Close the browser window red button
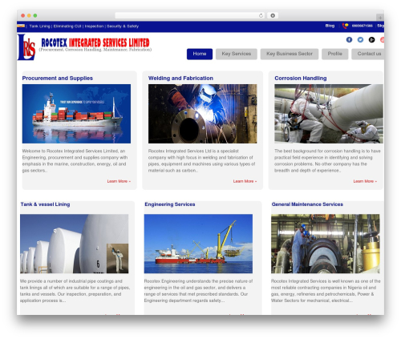This screenshot has width=401, height=339. (x=23, y=15)
